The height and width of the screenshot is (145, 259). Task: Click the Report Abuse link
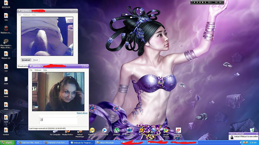click(x=82, y=113)
